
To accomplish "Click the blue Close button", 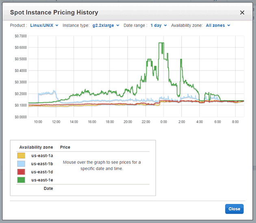I will tap(234, 209).
